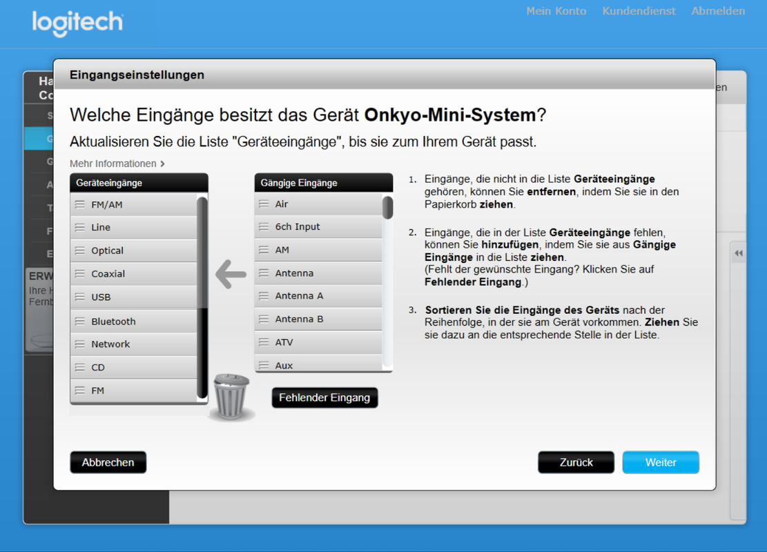Select the Antenna A entry
The width and height of the screenshot is (767, 552).
tap(318, 296)
